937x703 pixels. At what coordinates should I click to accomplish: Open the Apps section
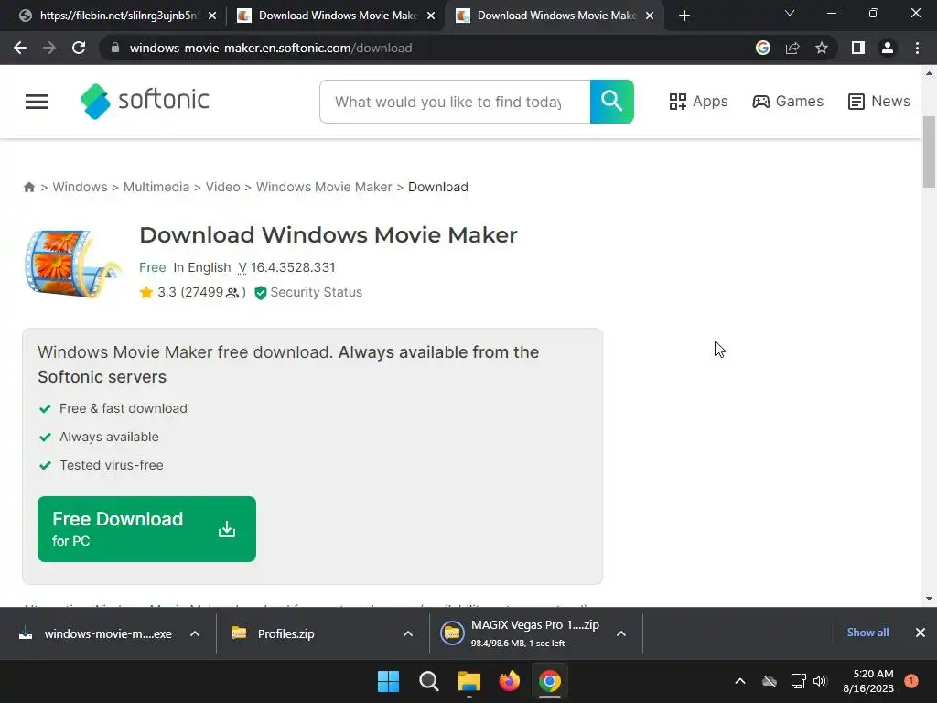point(698,102)
